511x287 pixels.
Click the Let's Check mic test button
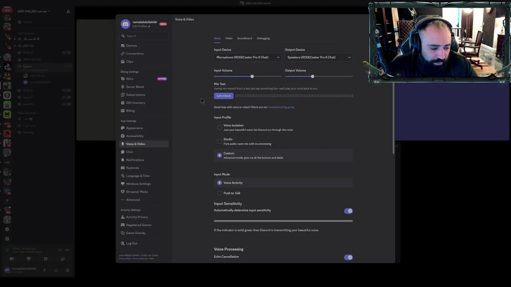tap(224, 96)
